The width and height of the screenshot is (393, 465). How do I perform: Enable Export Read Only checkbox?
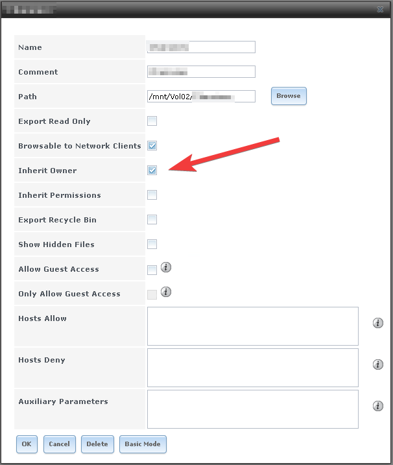(x=152, y=121)
